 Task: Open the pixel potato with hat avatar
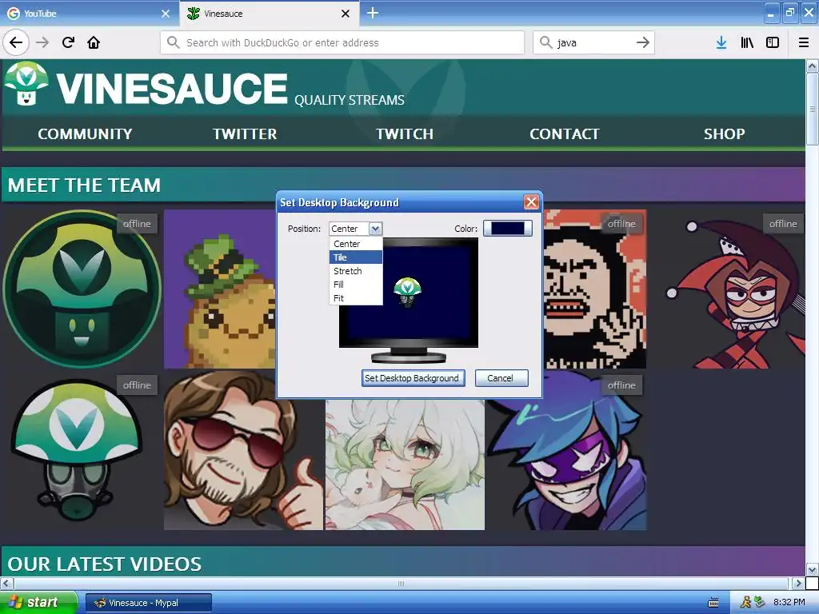(x=220, y=289)
